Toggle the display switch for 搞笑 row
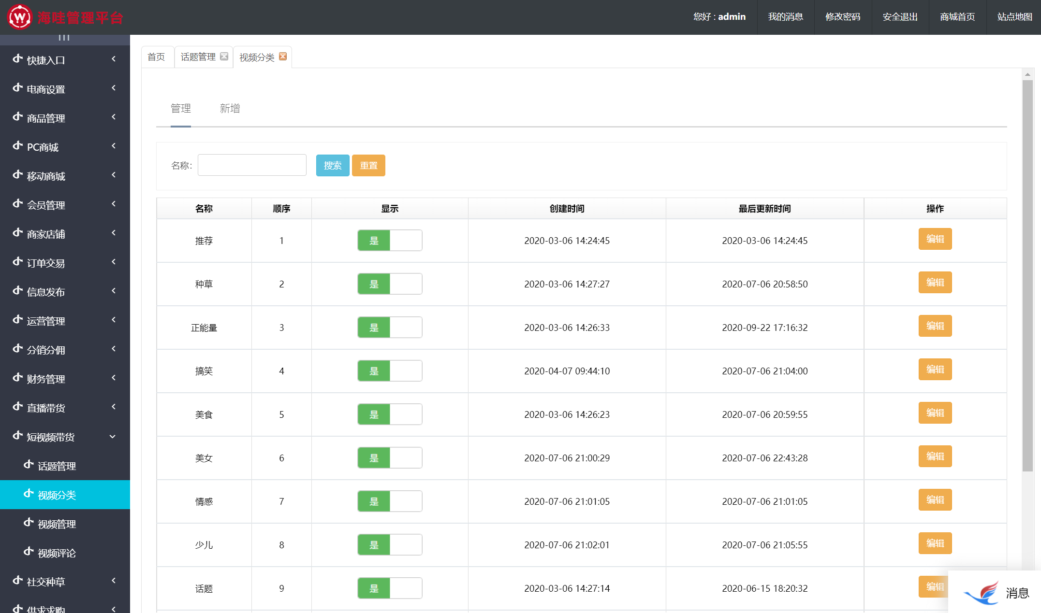The image size is (1041, 613). click(x=390, y=371)
